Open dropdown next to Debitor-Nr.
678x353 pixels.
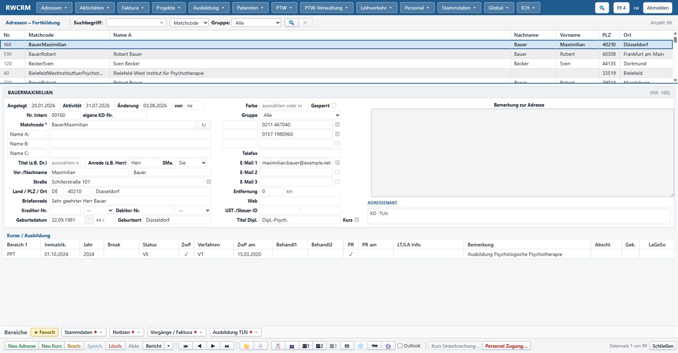[193, 211]
